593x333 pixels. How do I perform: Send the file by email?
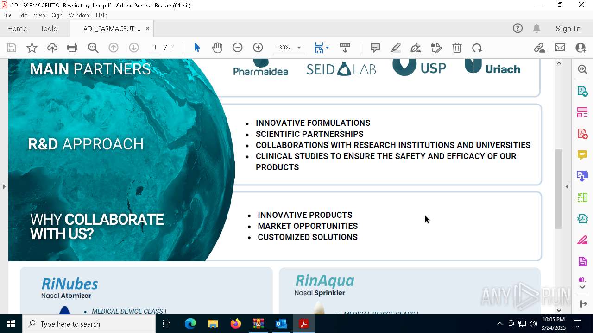[560, 48]
